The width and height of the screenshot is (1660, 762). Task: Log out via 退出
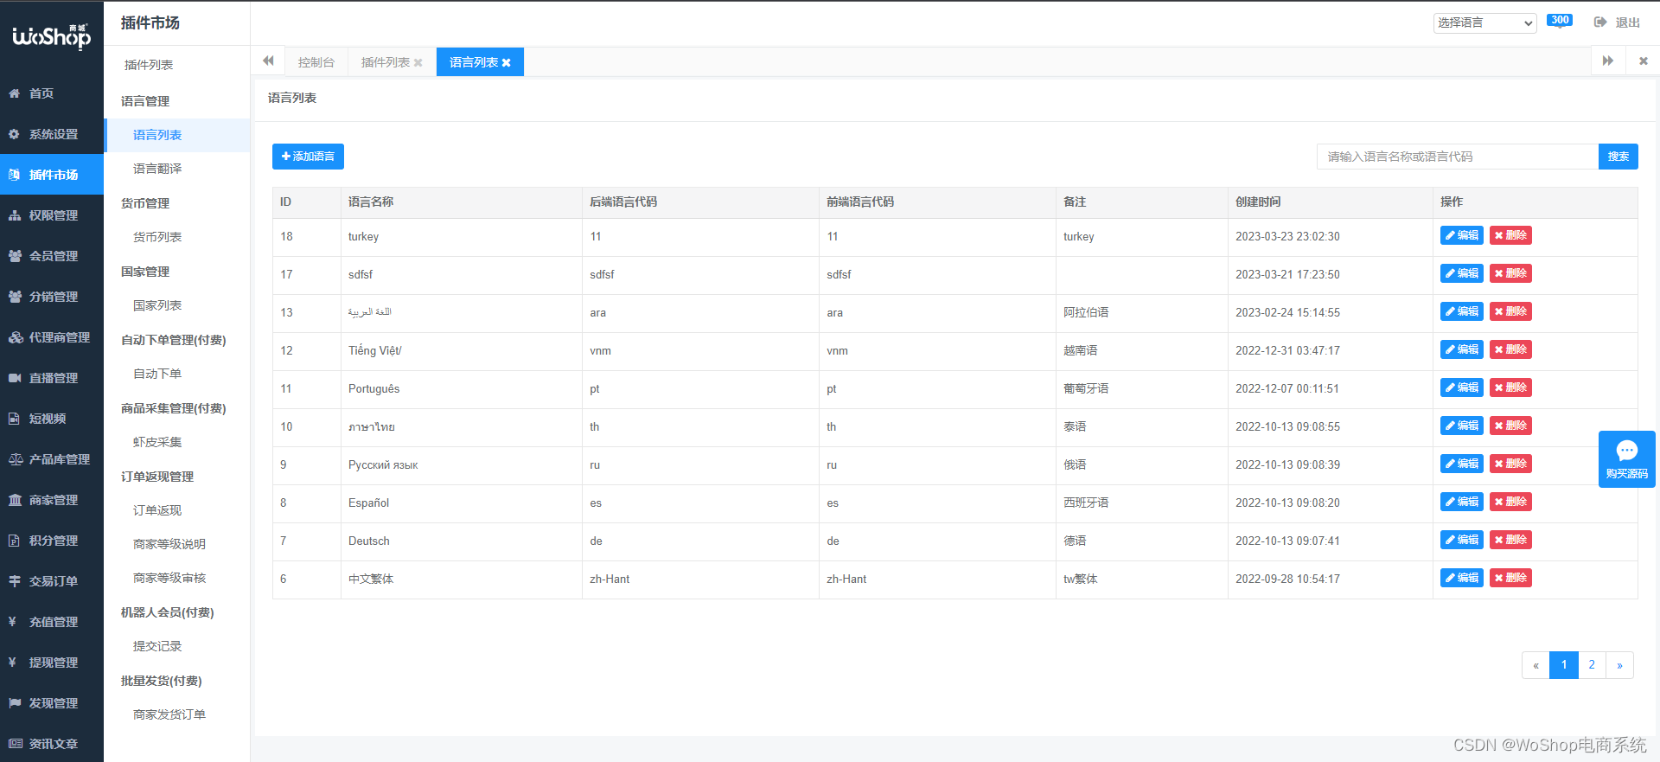coord(1617,22)
